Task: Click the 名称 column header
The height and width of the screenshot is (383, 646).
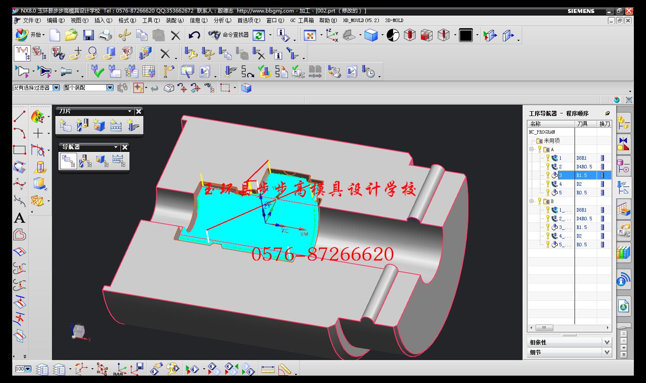Action: [551, 124]
